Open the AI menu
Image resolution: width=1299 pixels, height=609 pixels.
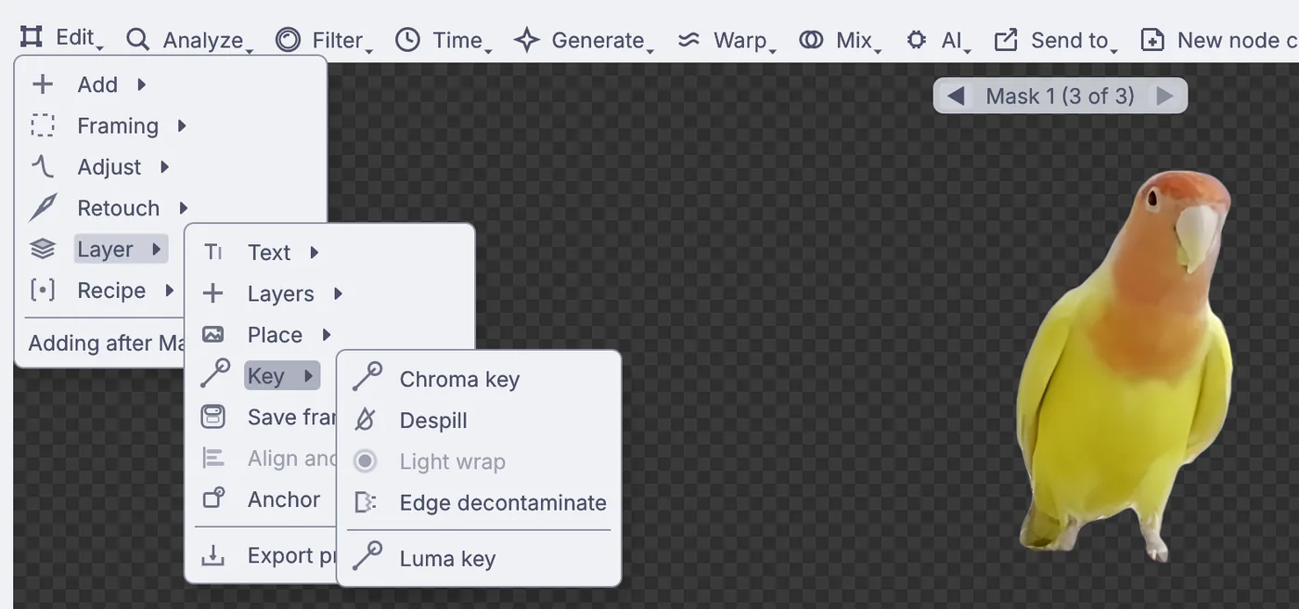click(x=938, y=40)
